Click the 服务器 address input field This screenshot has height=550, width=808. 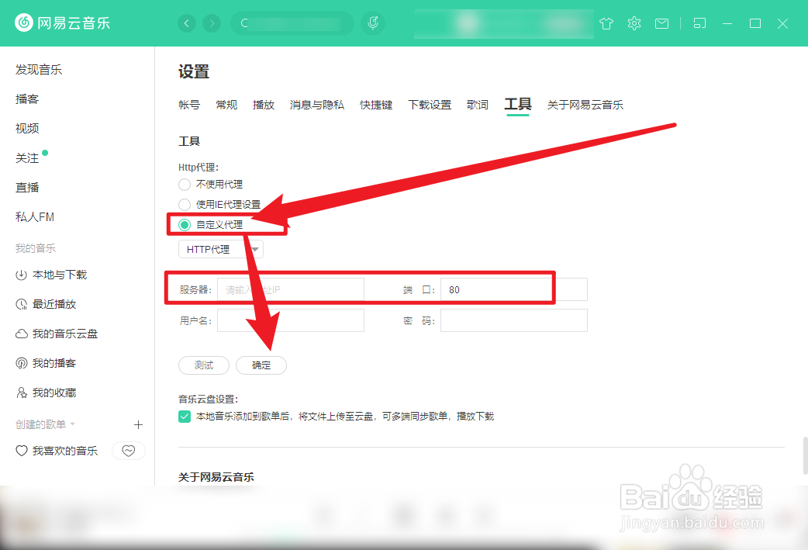[291, 289]
